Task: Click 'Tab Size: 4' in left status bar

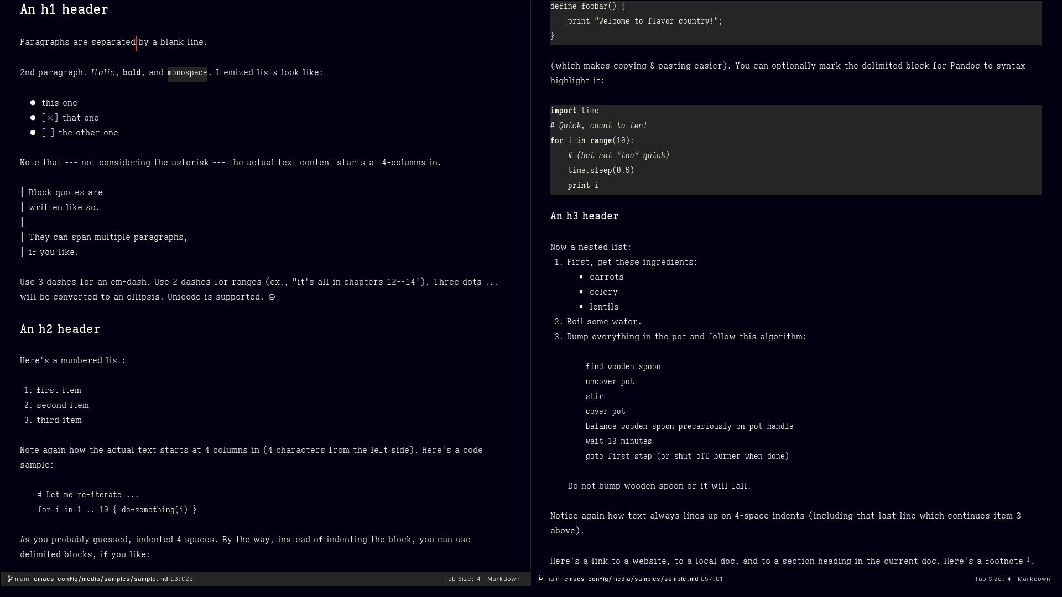Action: pos(462,579)
